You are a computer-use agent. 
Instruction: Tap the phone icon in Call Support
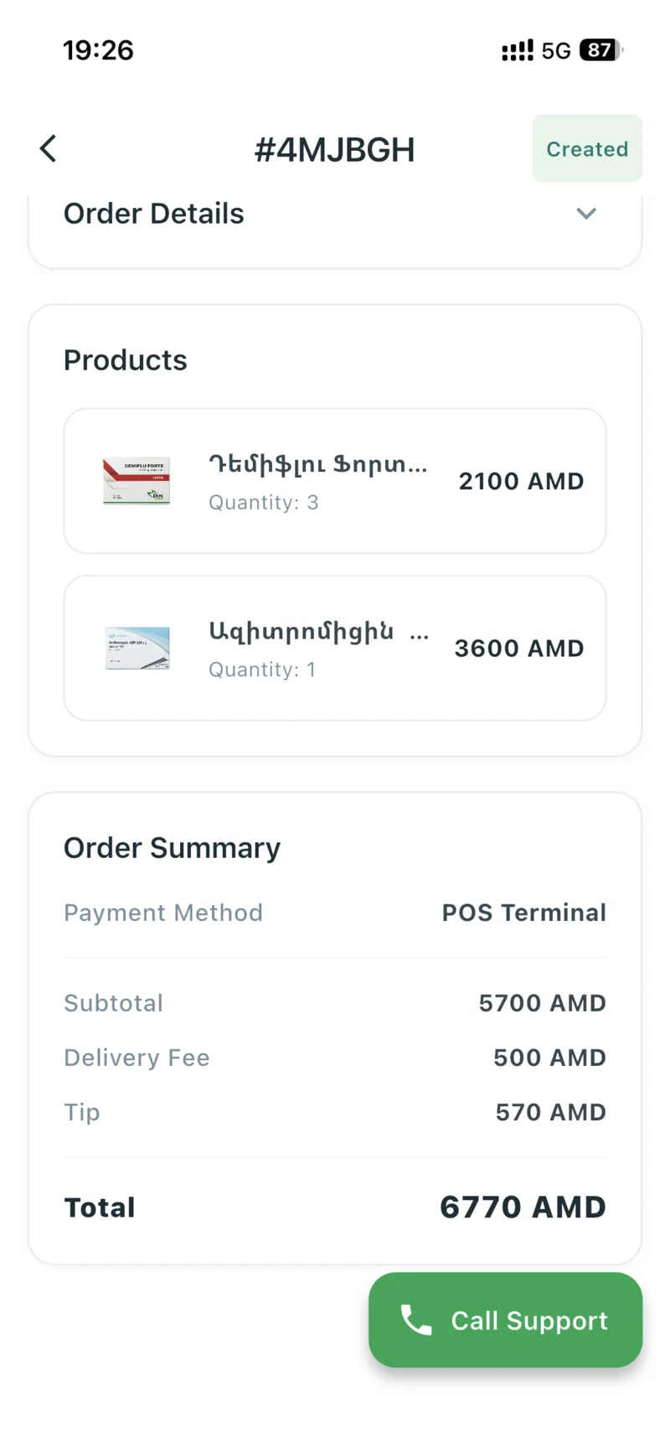(415, 1320)
